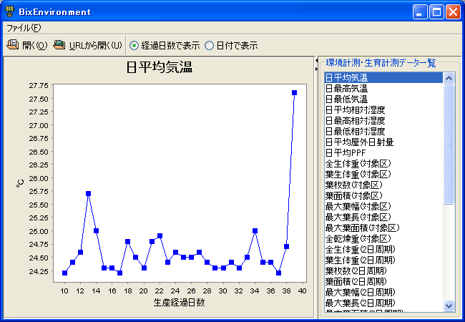The width and height of the screenshot is (465, 322).
Task: Click the data list vertical scrollbar thumb
Action: [449, 143]
